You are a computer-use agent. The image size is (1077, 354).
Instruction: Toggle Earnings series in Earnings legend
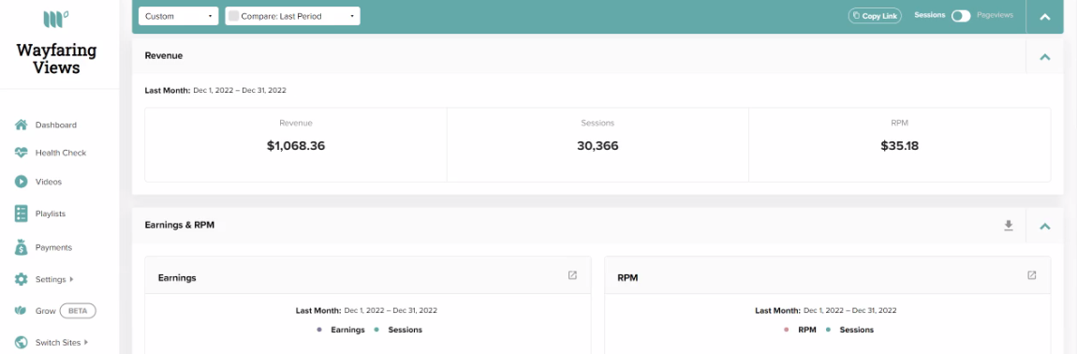(x=341, y=330)
